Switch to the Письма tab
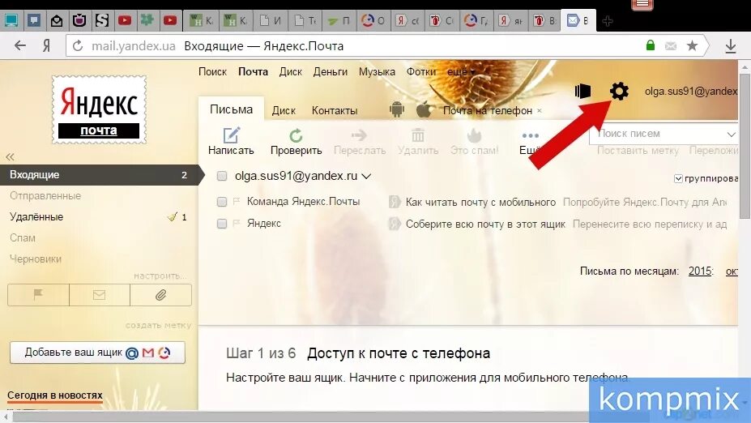This screenshot has width=751, height=423. [232, 109]
